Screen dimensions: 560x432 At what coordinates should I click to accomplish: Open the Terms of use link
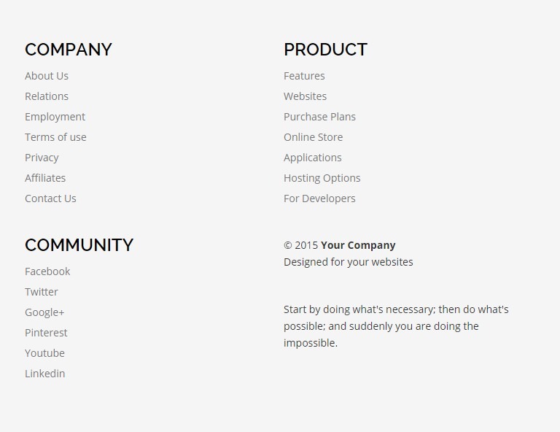coord(55,137)
